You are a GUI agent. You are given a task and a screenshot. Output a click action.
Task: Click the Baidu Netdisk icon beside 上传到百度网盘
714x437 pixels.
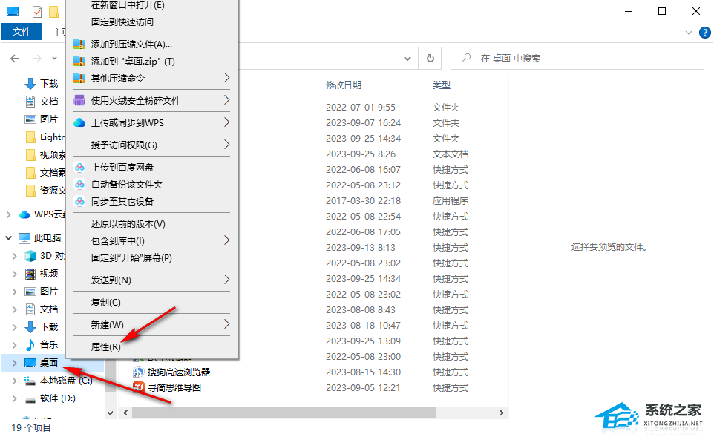coord(78,167)
